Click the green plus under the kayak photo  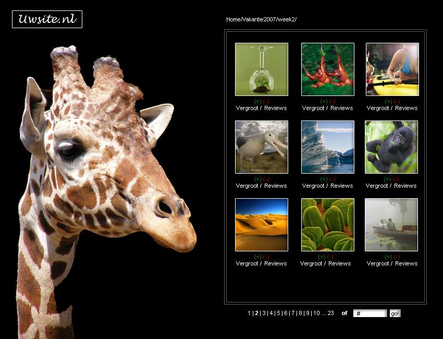point(388,102)
